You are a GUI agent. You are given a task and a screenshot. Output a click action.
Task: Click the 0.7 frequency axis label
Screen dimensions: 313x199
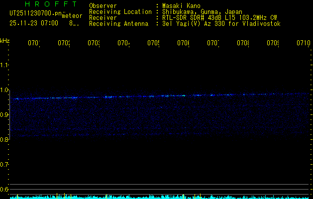point(4,164)
